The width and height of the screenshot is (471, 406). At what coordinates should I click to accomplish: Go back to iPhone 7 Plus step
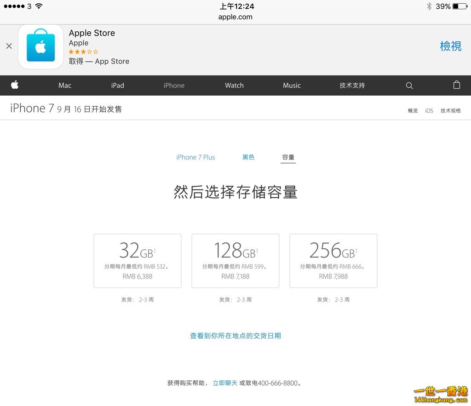tap(195, 157)
